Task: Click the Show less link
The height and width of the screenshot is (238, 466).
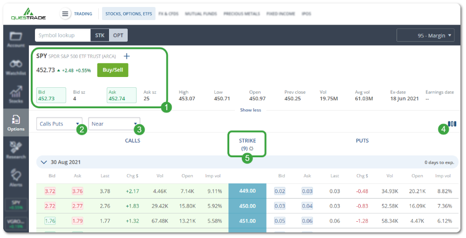Action: (x=250, y=110)
